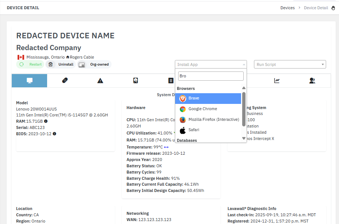Click the Restart button
339x224 pixels.
pos(30,64)
